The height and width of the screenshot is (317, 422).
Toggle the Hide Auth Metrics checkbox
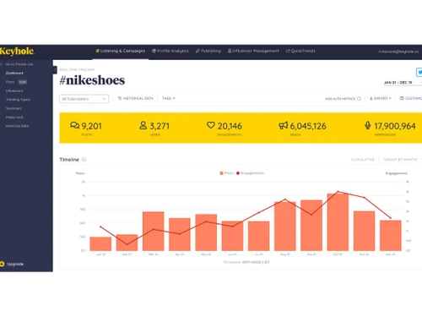(x=359, y=99)
